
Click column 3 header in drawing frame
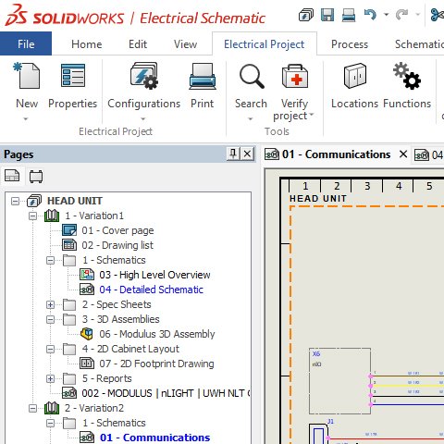pos(367,186)
